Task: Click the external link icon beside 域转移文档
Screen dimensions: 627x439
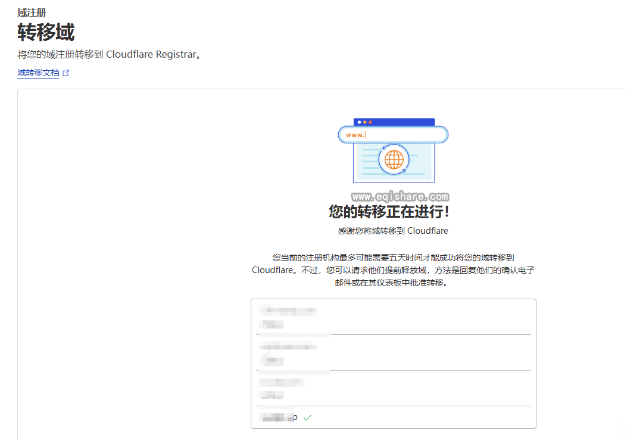Action: click(x=66, y=73)
